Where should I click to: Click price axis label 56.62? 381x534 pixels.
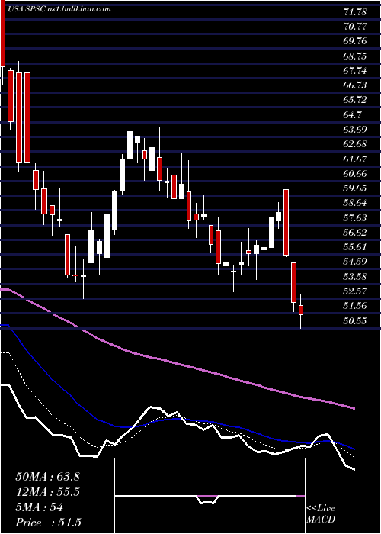click(355, 232)
